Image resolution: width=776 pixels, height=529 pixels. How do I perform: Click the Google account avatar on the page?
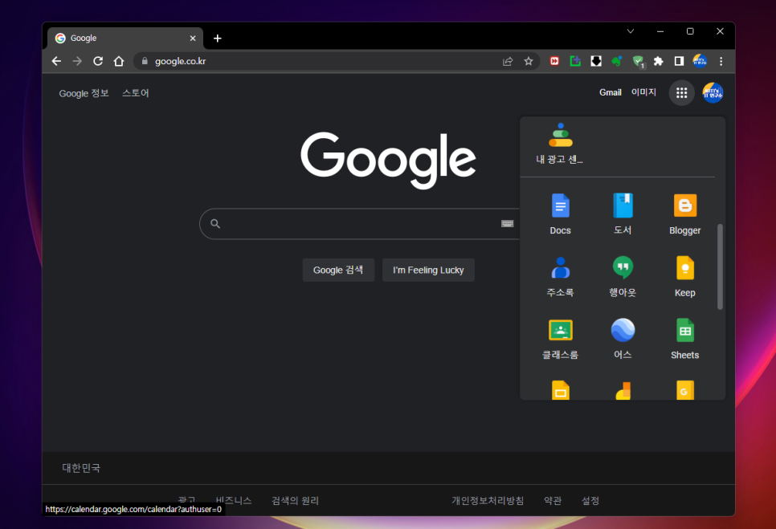click(x=713, y=92)
